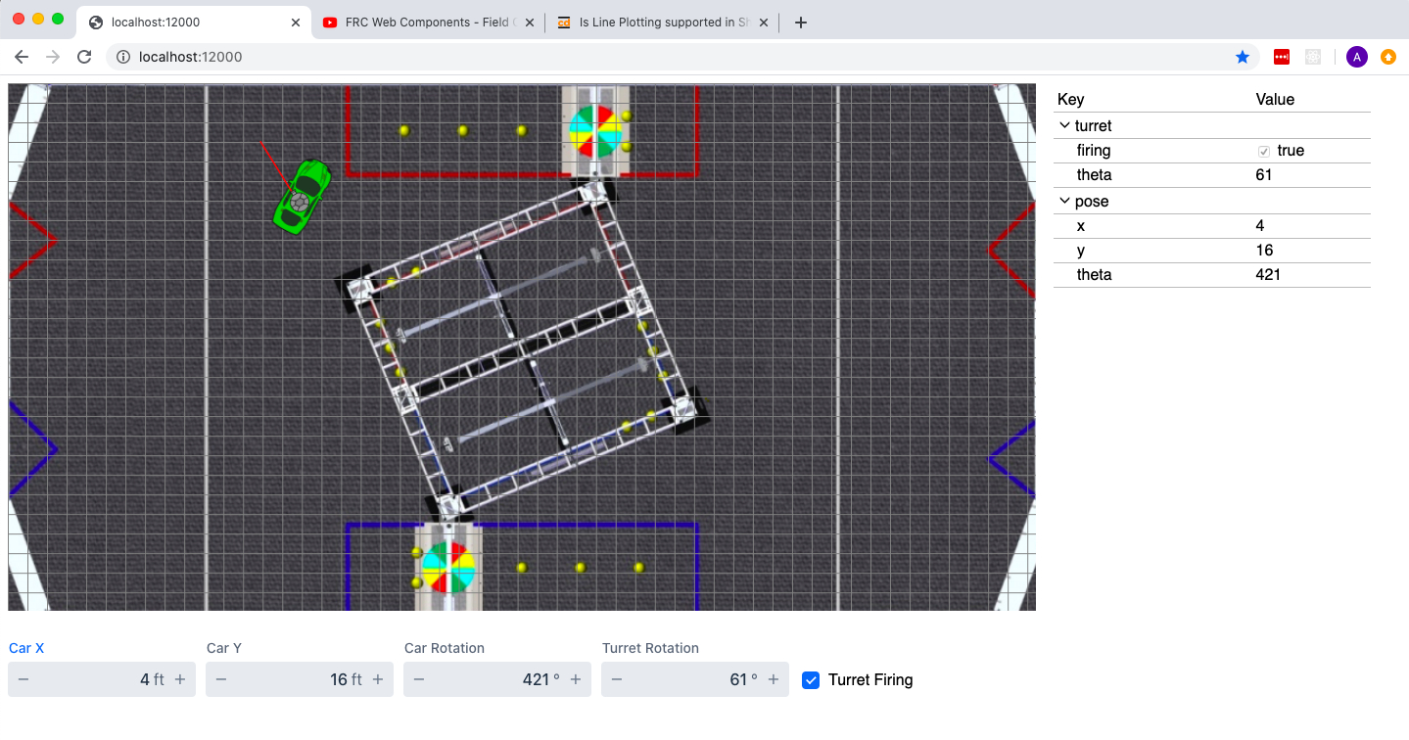
Task: Click the orange update indicator icon
Action: point(1388,57)
